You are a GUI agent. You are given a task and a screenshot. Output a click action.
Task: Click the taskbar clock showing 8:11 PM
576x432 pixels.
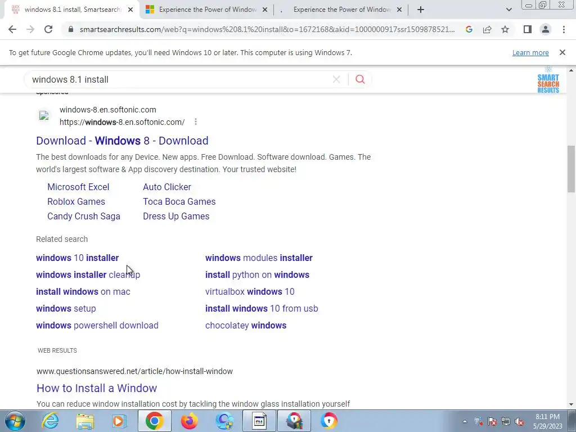point(548,421)
